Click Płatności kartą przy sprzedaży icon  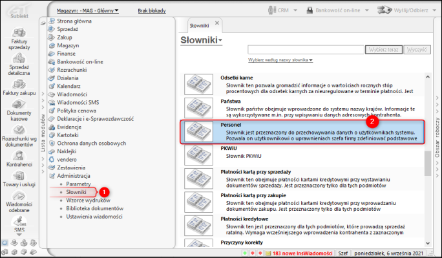point(199,178)
